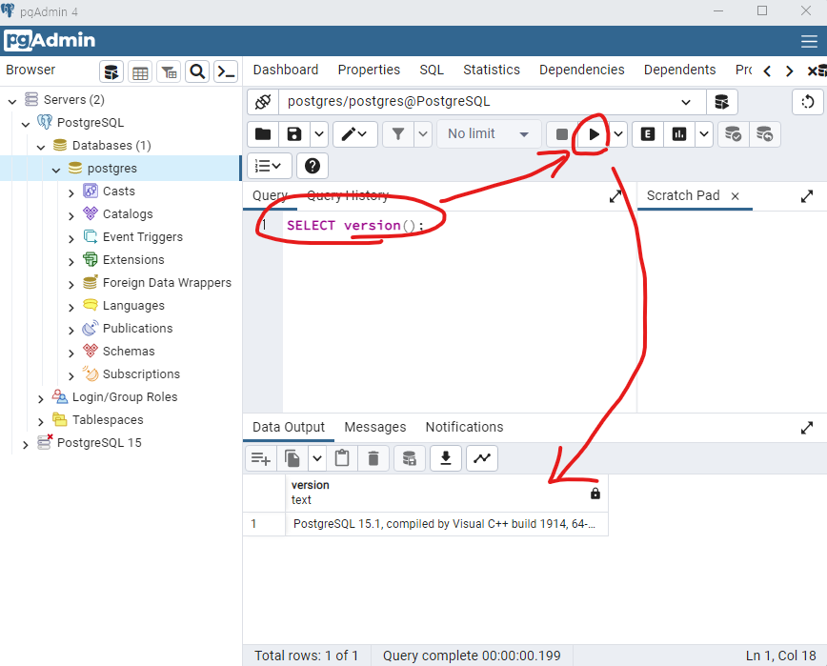Open the filter options dropdown arrow

click(423, 134)
